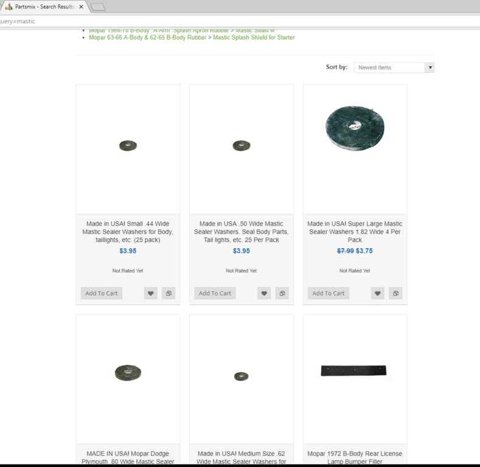View Super Large Mastic washer image

point(355,128)
